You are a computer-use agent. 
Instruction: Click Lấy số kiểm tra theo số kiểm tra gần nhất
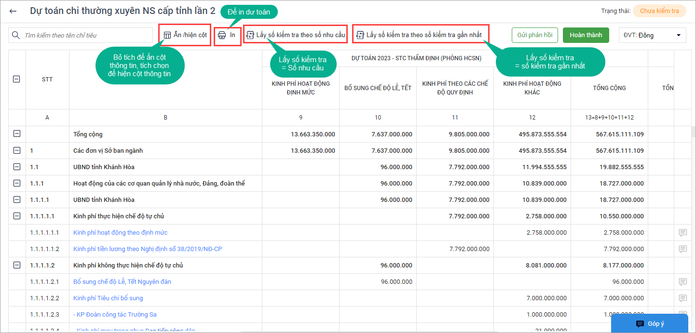(x=419, y=35)
